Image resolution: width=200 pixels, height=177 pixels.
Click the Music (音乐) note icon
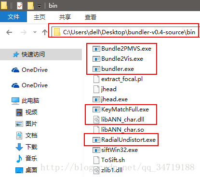click(x=19, y=159)
